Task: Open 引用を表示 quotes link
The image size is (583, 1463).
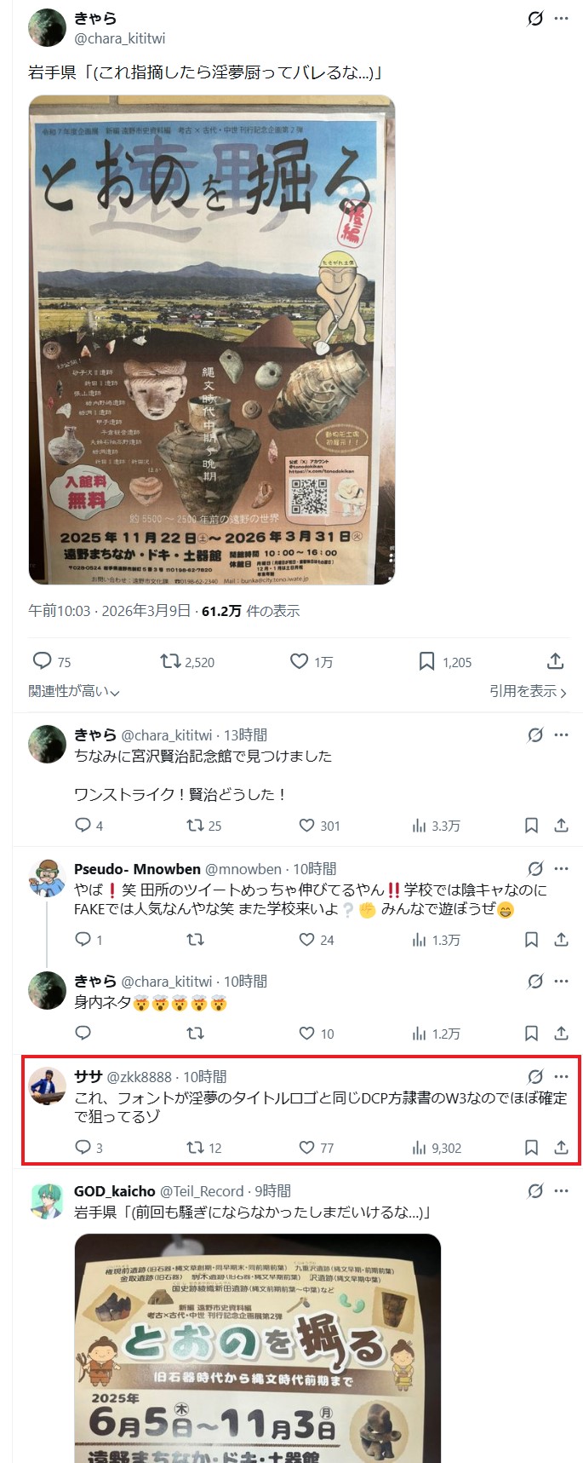Action: pos(528,691)
